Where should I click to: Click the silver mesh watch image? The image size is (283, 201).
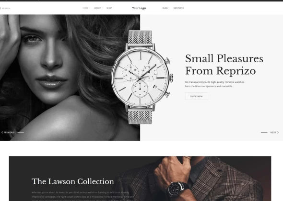[142, 77]
